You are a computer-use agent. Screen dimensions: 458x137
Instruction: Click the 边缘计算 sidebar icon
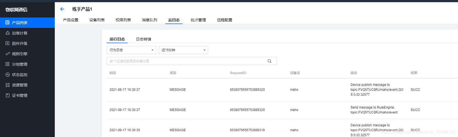coord(7,33)
